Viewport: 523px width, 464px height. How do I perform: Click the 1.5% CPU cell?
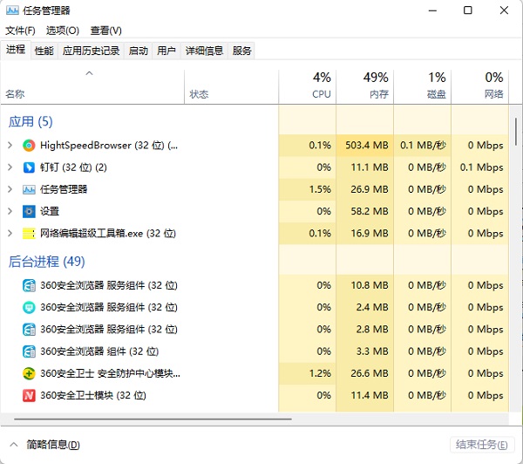pos(307,189)
